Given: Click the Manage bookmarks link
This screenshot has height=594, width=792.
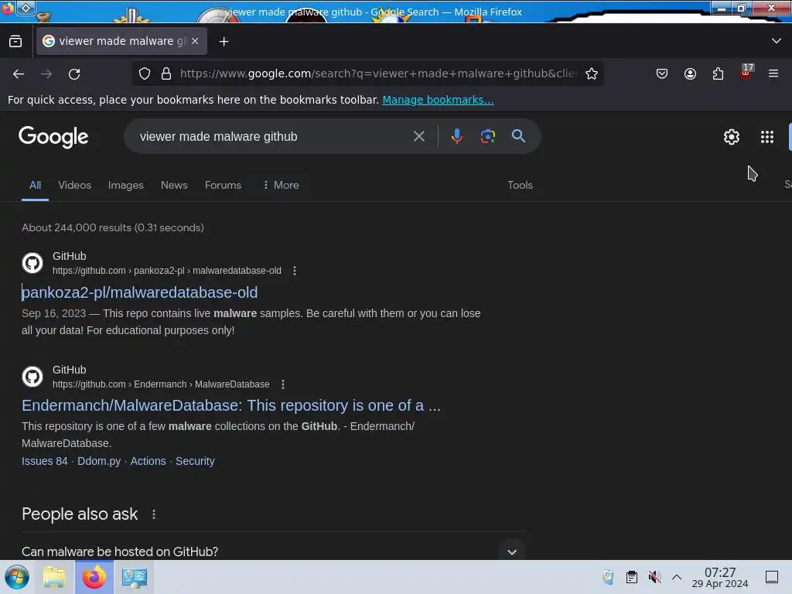Looking at the screenshot, I should coord(438,100).
